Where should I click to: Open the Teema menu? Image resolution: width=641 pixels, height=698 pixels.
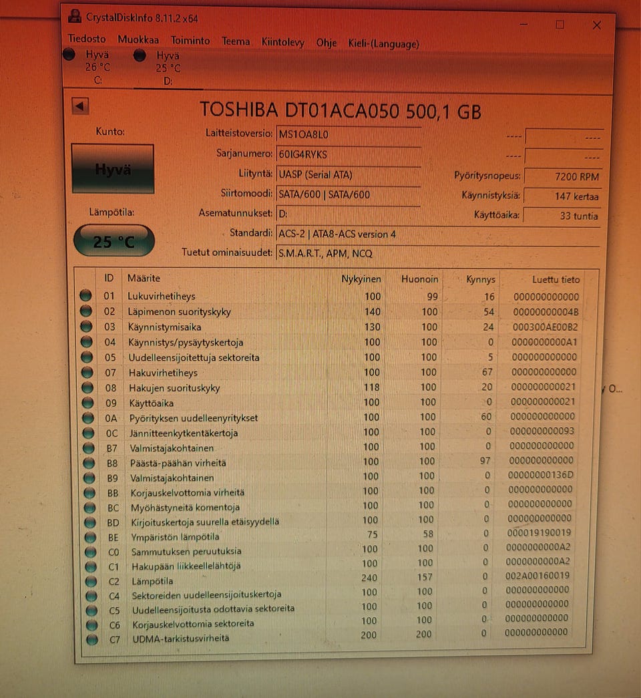[x=236, y=41]
